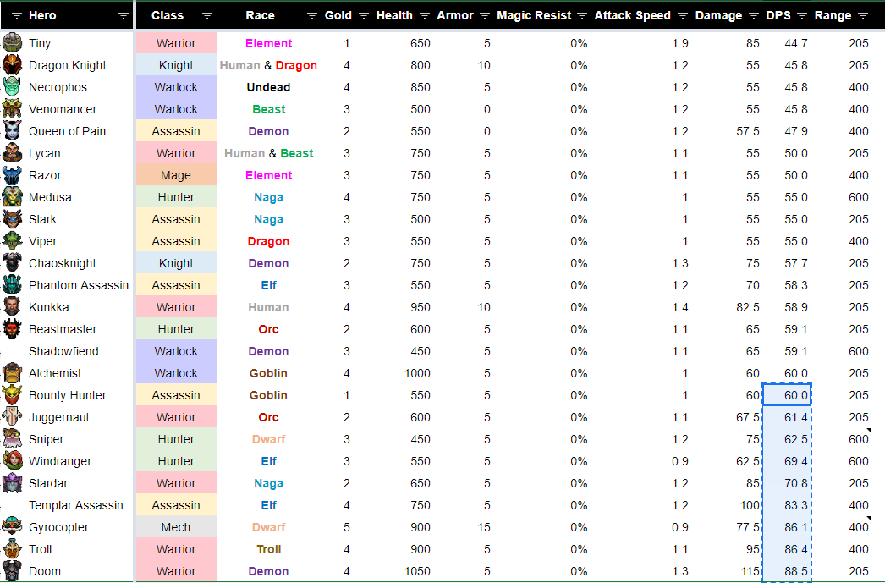Open the Attack Speed filter dropdown
Image resolution: width=885 pixels, height=583 pixels.
click(x=683, y=16)
